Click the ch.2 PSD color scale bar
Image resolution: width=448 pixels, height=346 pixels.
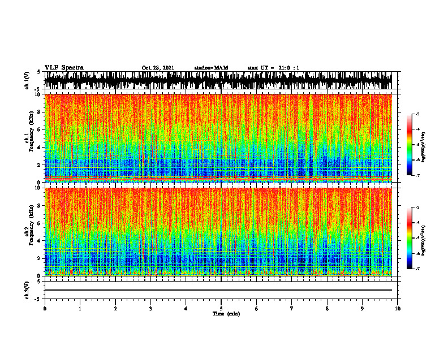point(410,238)
